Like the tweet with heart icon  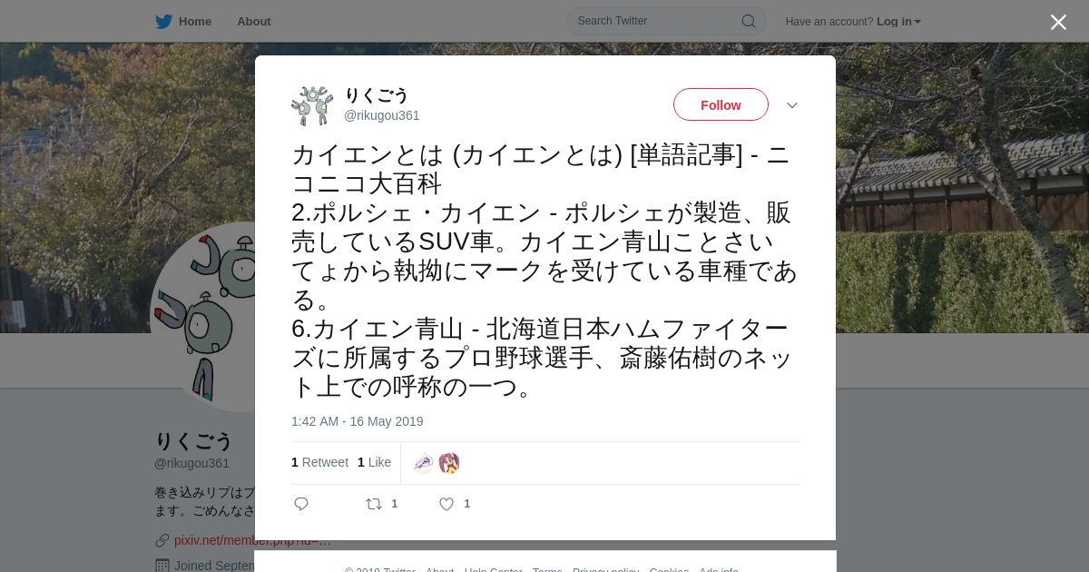pos(446,504)
